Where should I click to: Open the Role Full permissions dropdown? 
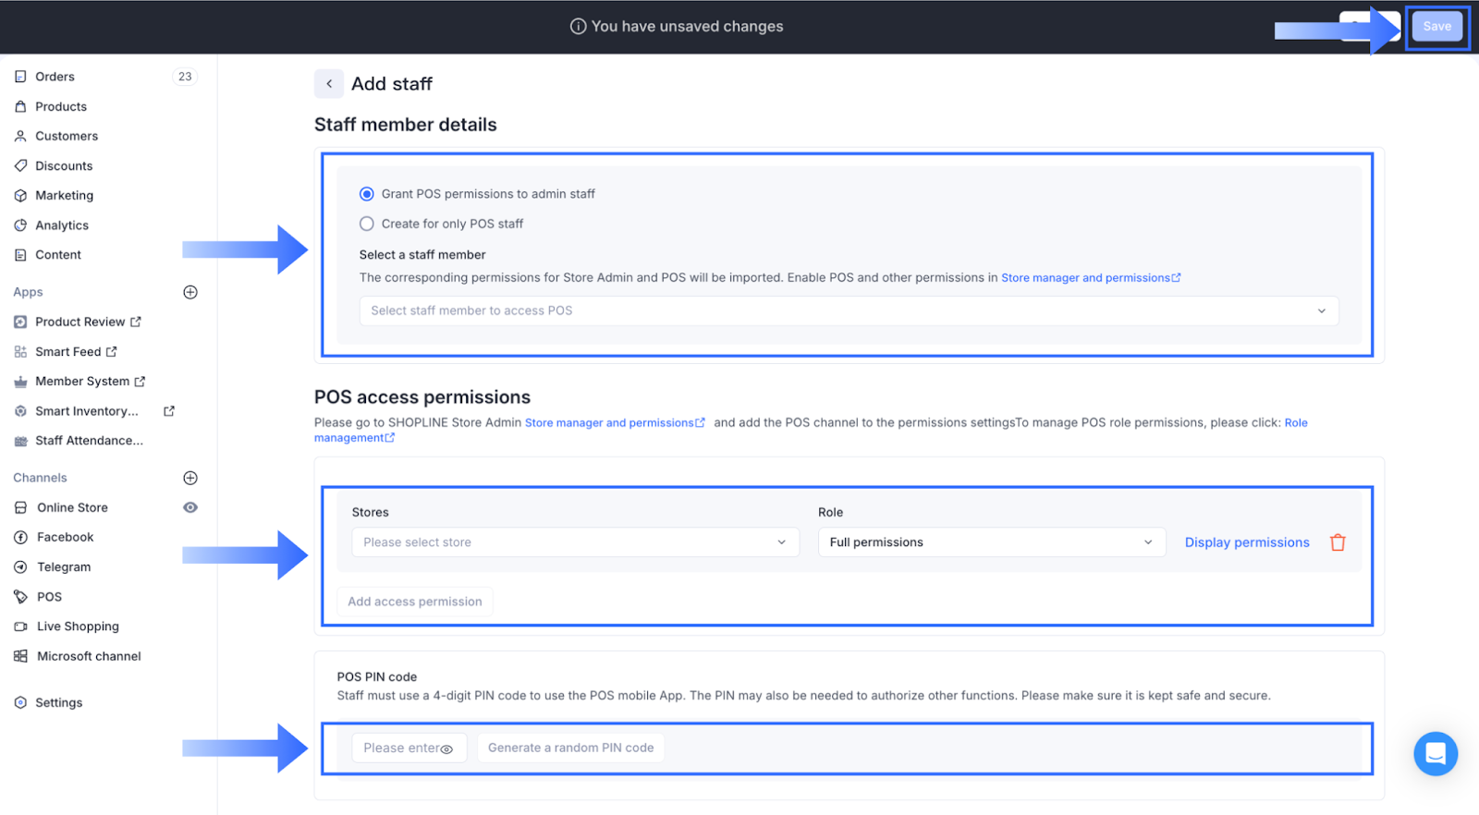990,542
